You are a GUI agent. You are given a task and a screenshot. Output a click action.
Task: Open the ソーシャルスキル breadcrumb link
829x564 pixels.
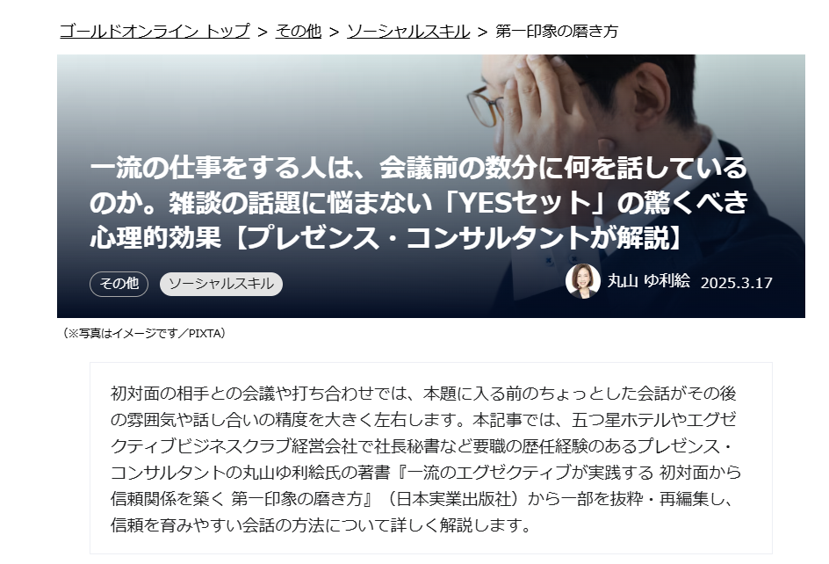[408, 32]
